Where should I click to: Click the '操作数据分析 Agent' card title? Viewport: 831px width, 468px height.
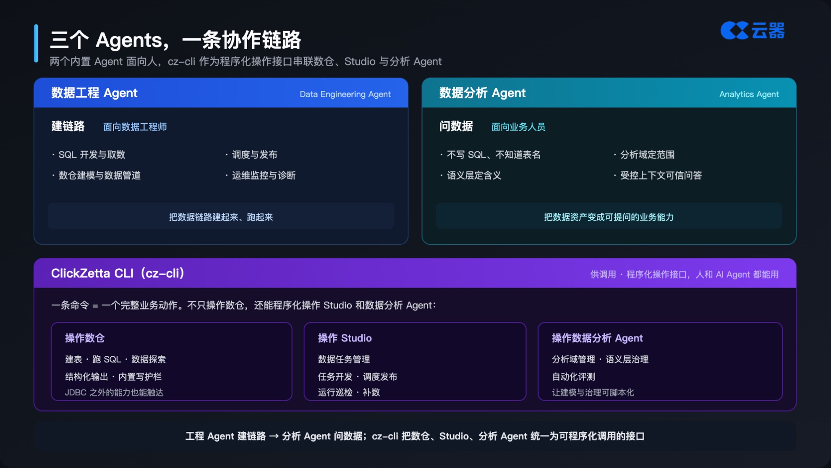(597, 338)
